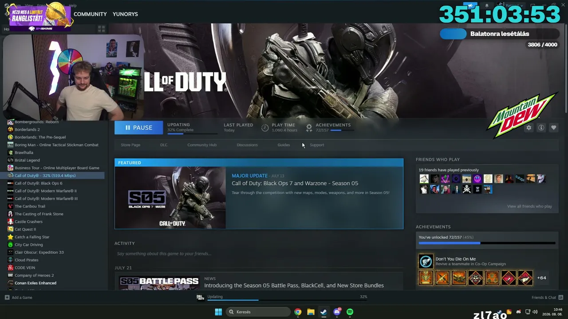Open the purple smiley friend avatar
Screen dimensions: 568x319
(x=477, y=179)
